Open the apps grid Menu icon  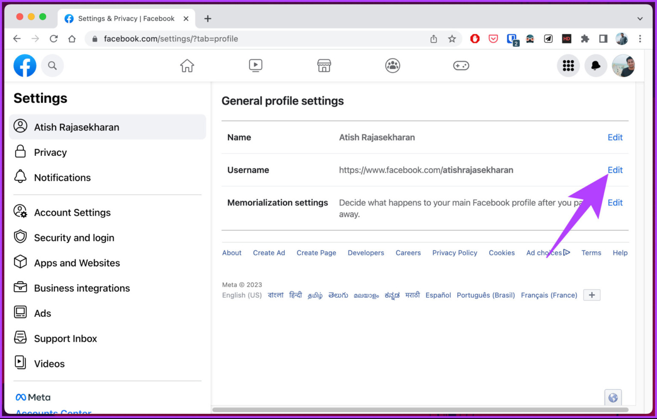tap(568, 65)
